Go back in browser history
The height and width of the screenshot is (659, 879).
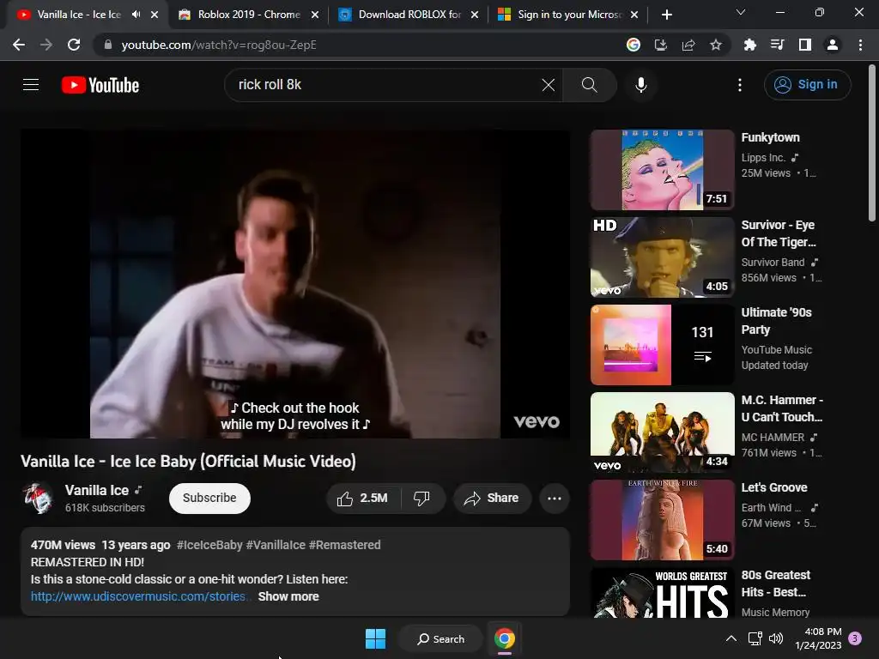click(x=19, y=45)
